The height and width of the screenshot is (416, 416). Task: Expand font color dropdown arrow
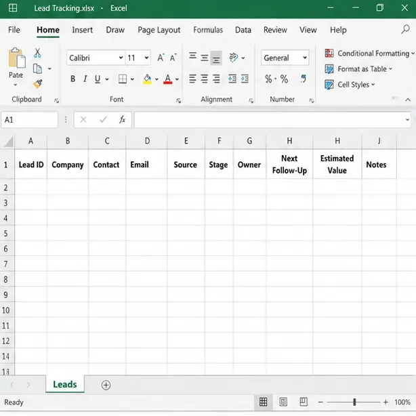coord(177,79)
